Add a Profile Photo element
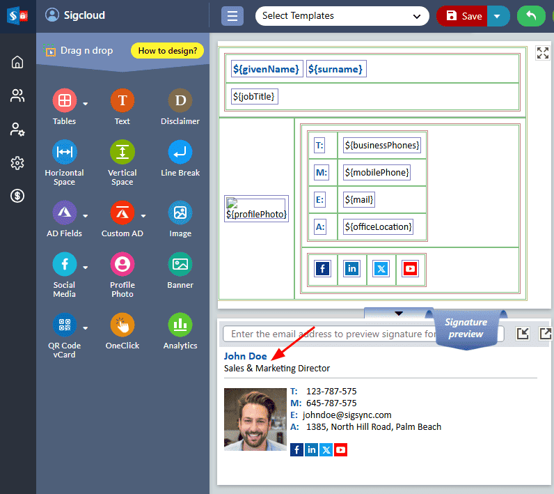The height and width of the screenshot is (494, 554). coord(122,264)
